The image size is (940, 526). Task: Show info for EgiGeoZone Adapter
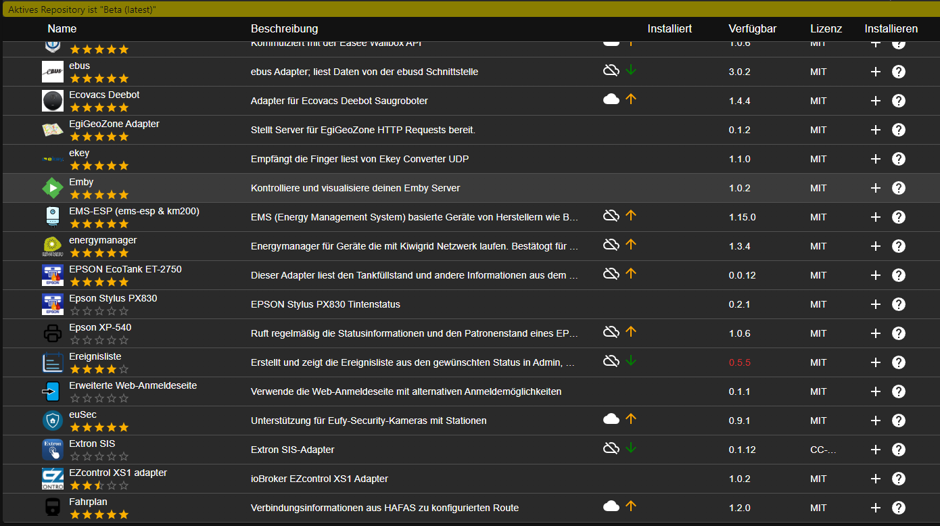click(x=899, y=130)
